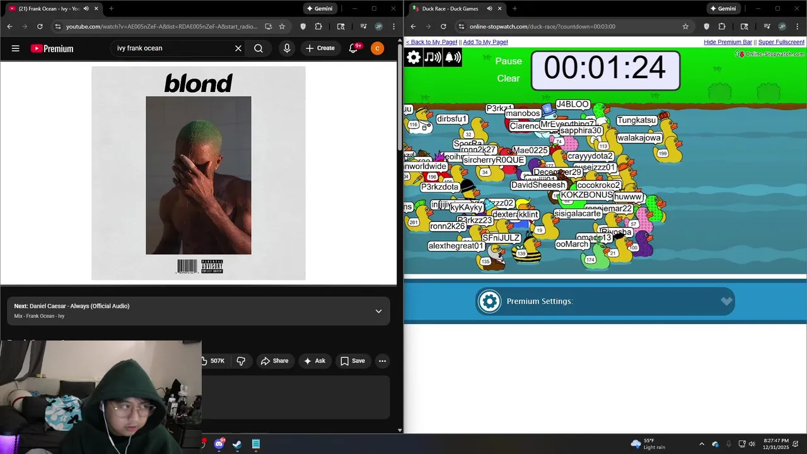Show hidden system tray icons
The height and width of the screenshot is (454, 807).
tap(702, 444)
